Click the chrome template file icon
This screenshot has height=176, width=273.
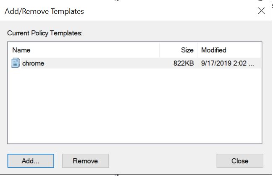coord(16,63)
